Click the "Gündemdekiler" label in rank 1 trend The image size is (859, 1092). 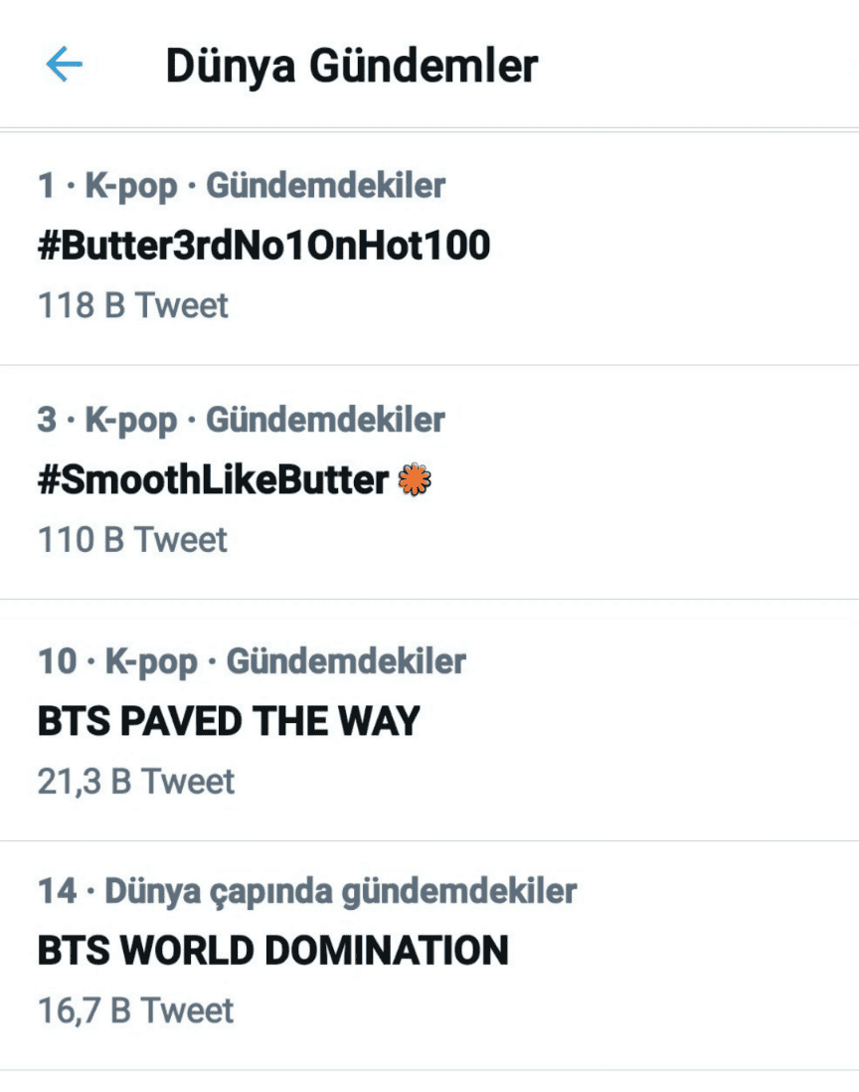point(325,186)
